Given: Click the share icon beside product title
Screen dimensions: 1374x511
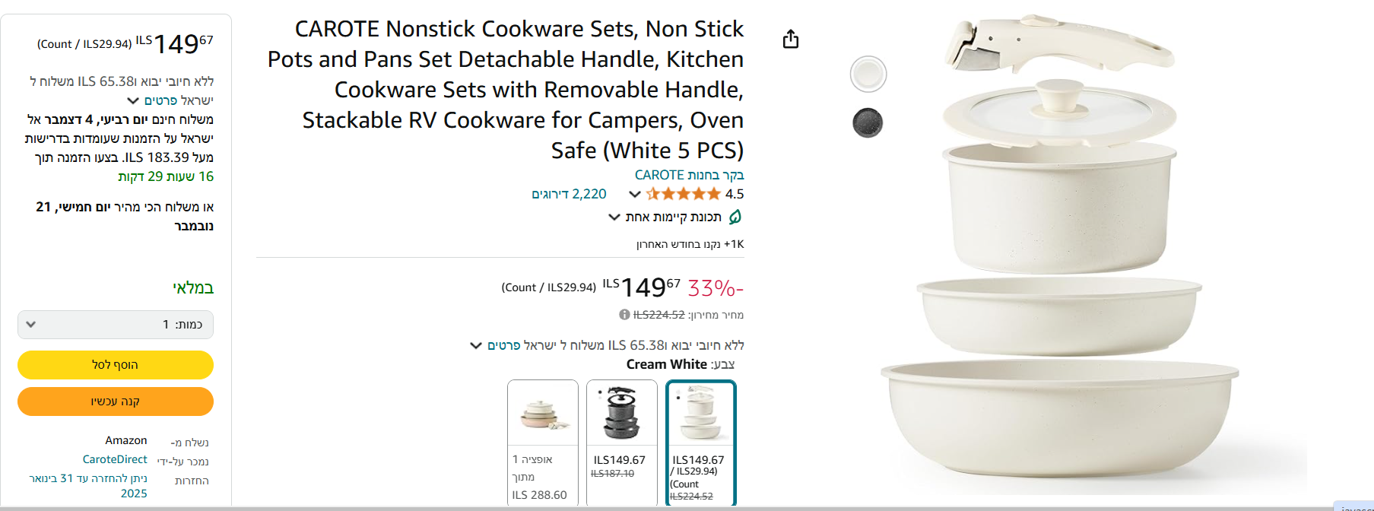Looking at the screenshot, I should pos(791,39).
